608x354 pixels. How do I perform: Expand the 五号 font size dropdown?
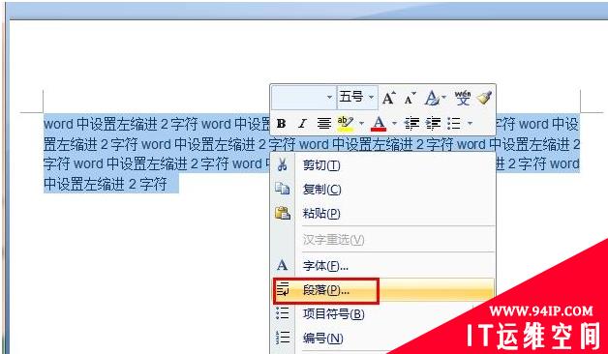371,98
